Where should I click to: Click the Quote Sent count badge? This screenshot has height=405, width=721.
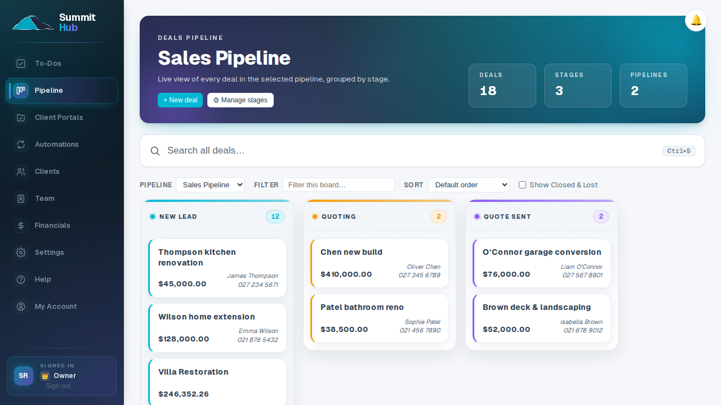[x=601, y=217]
